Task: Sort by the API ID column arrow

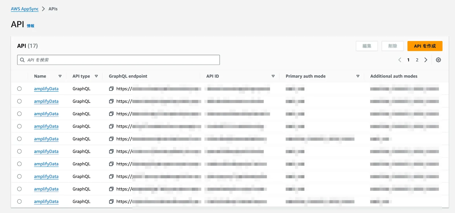Action: pyautogui.click(x=273, y=76)
